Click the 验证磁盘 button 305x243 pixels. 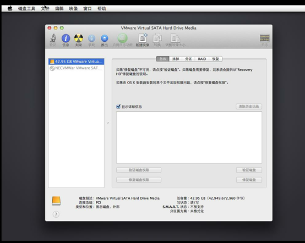[x=249, y=170]
